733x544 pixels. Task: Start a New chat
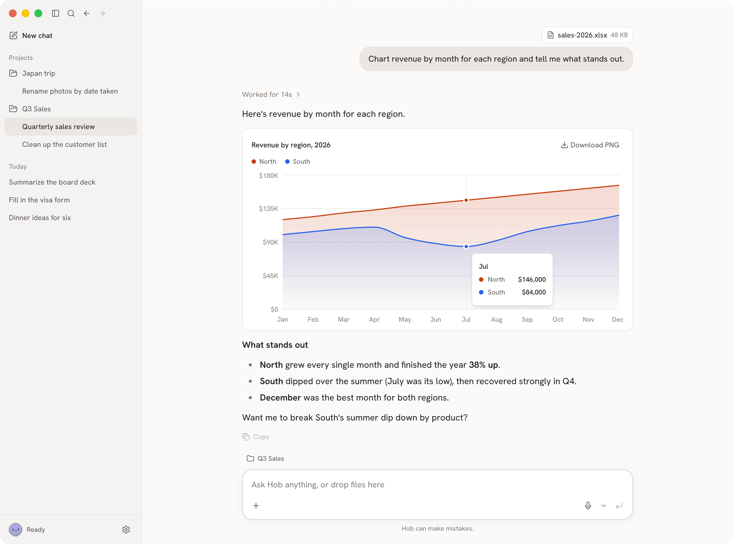(31, 36)
